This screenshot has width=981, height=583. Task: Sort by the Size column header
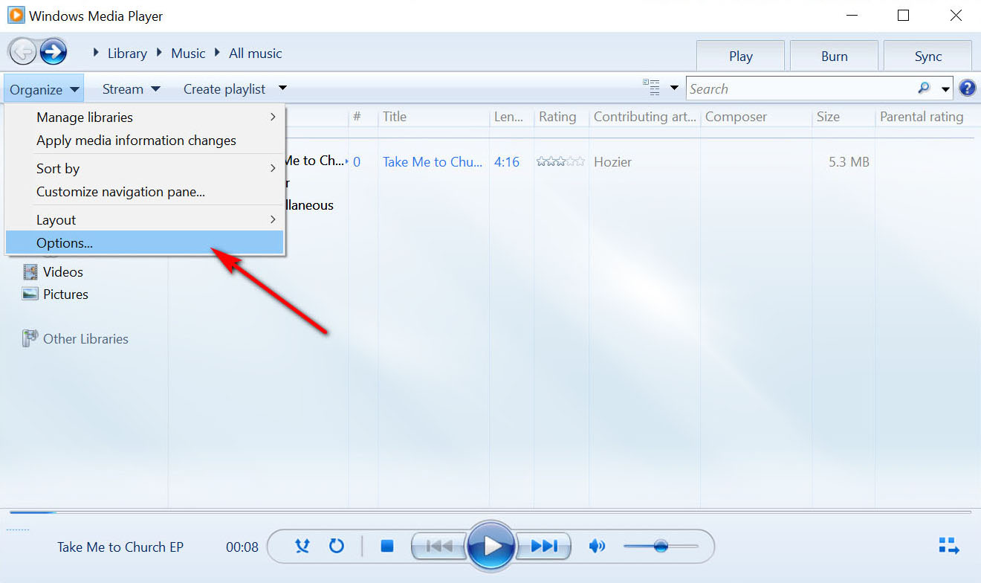(844, 117)
